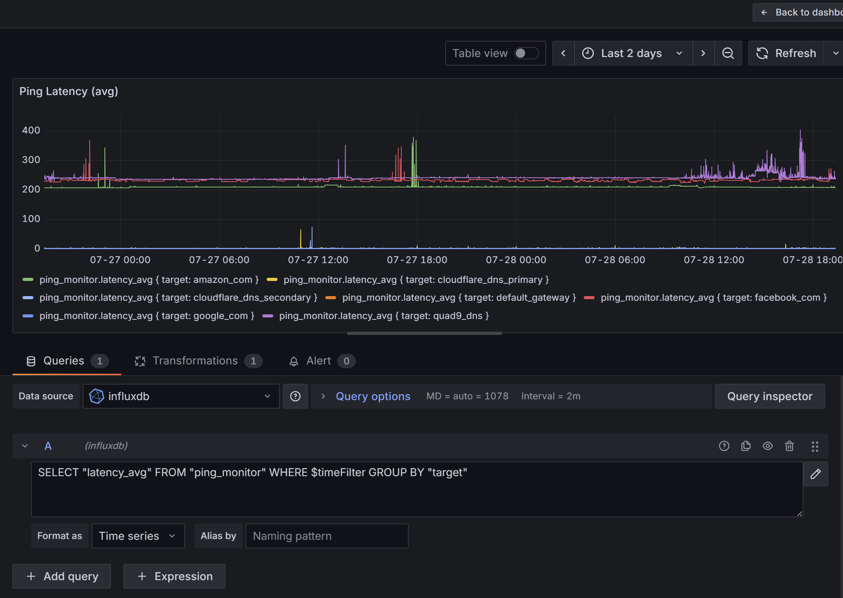
Task: Click the Add query button
Action: point(62,576)
